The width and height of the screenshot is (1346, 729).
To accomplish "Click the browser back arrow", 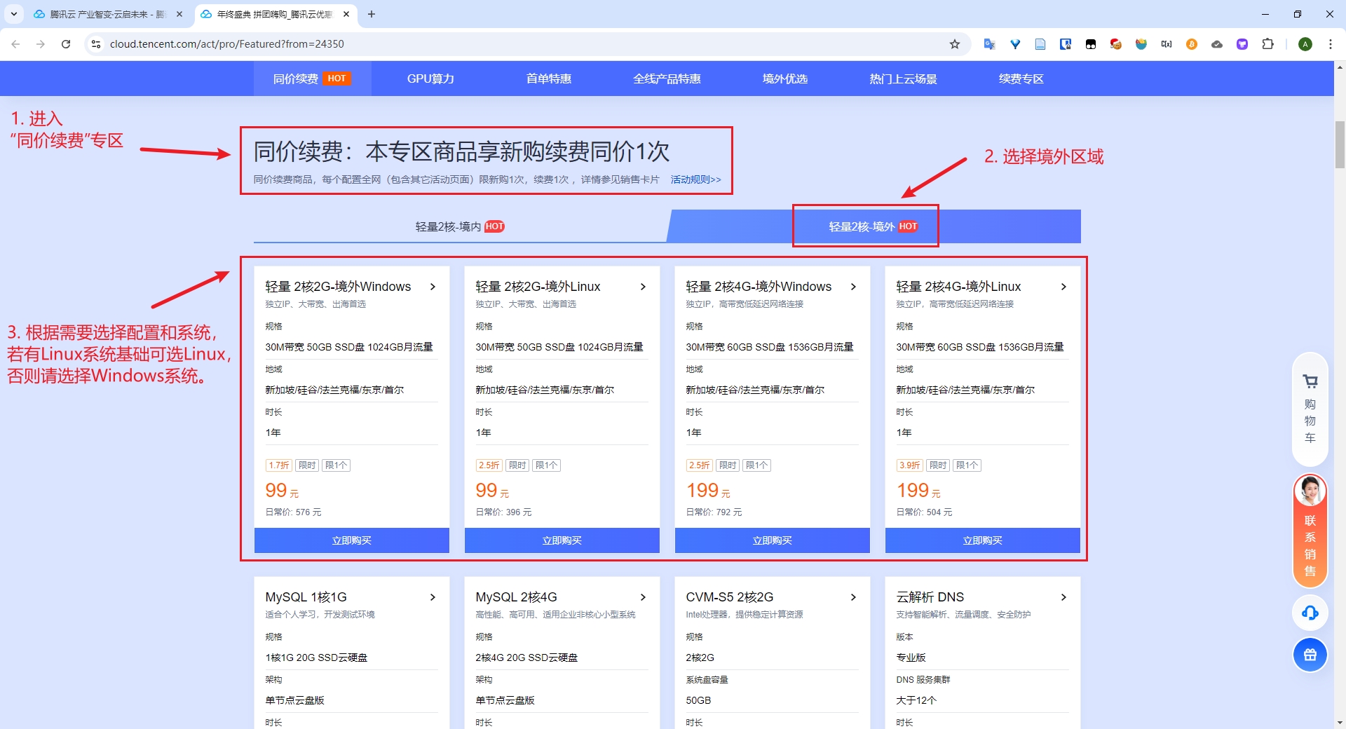I will (15, 44).
